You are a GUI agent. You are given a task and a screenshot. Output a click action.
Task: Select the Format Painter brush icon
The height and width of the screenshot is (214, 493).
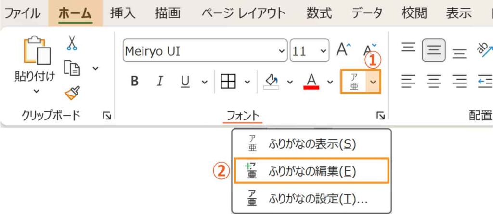click(72, 93)
